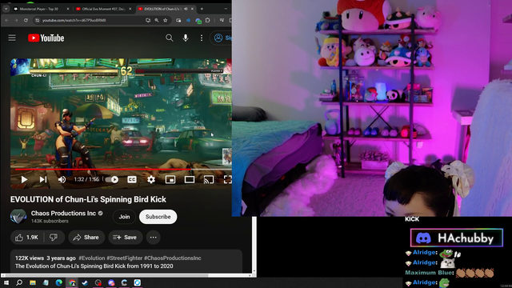Click the HAchubby Discord banner
This screenshot has width=512, height=288.
(x=457, y=238)
